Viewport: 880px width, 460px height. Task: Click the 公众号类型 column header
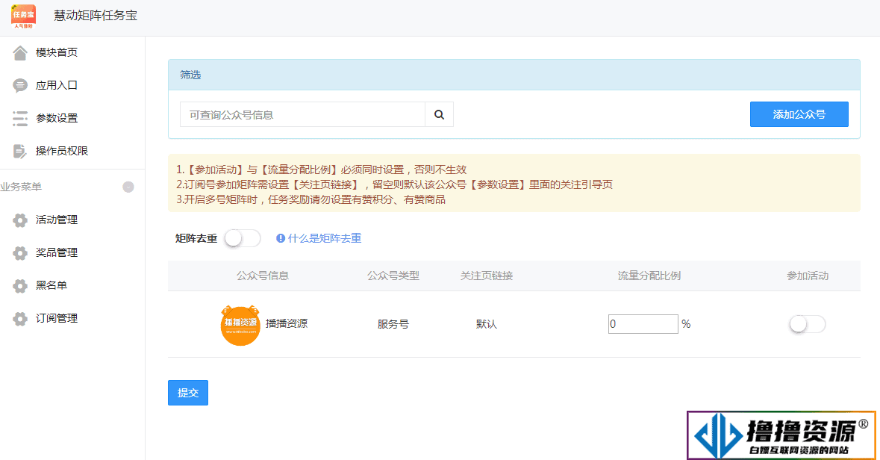pyautogui.click(x=393, y=276)
